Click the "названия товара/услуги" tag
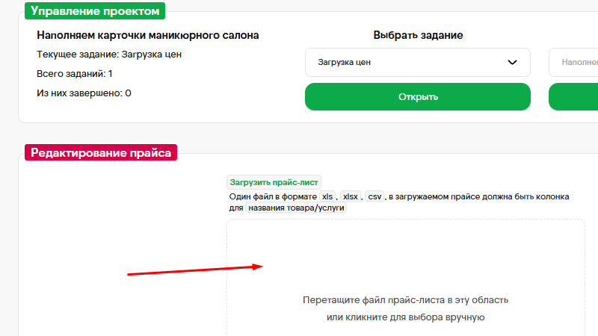 (296, 208)
